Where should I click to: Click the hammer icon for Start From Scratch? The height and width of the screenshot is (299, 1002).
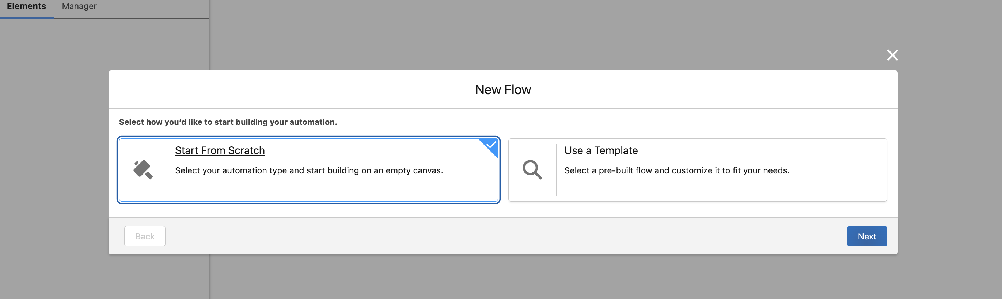coord(143,169)
